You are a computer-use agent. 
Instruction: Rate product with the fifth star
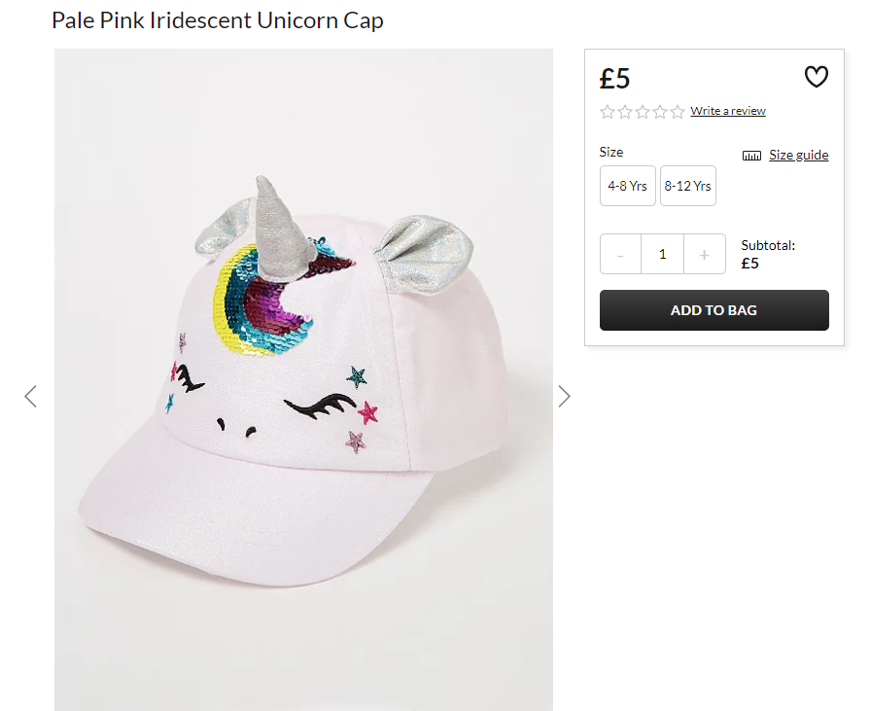click(677, 112)
